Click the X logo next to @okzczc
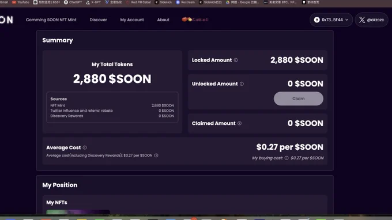The width and height of the screenshot is (392, 220). [x=362, y=20]
